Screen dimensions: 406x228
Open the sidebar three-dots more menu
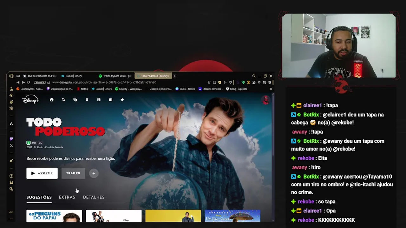coord(11,219)
